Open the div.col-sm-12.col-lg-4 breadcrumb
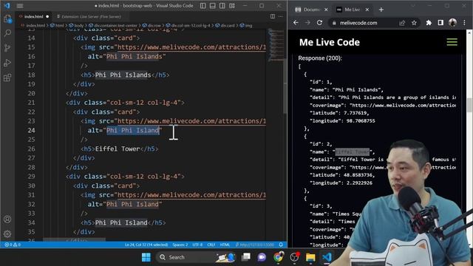The height and width of the screenshot is (266, 473). click(188, 25)
